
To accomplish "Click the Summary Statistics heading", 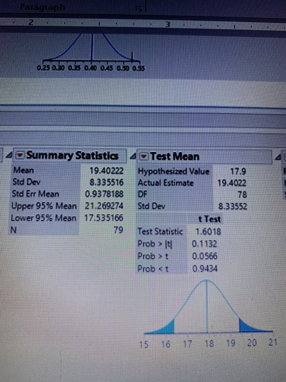I will tap(72, 156).
